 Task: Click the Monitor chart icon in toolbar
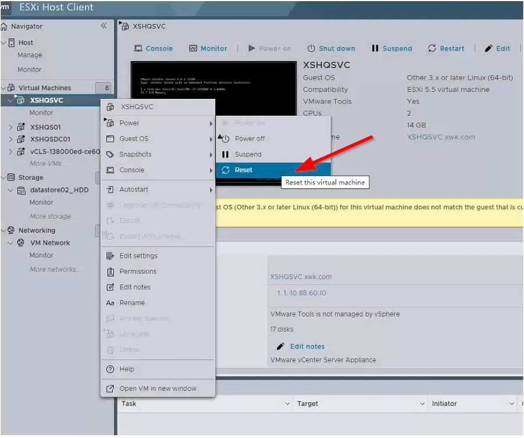(x=193, y=48)
